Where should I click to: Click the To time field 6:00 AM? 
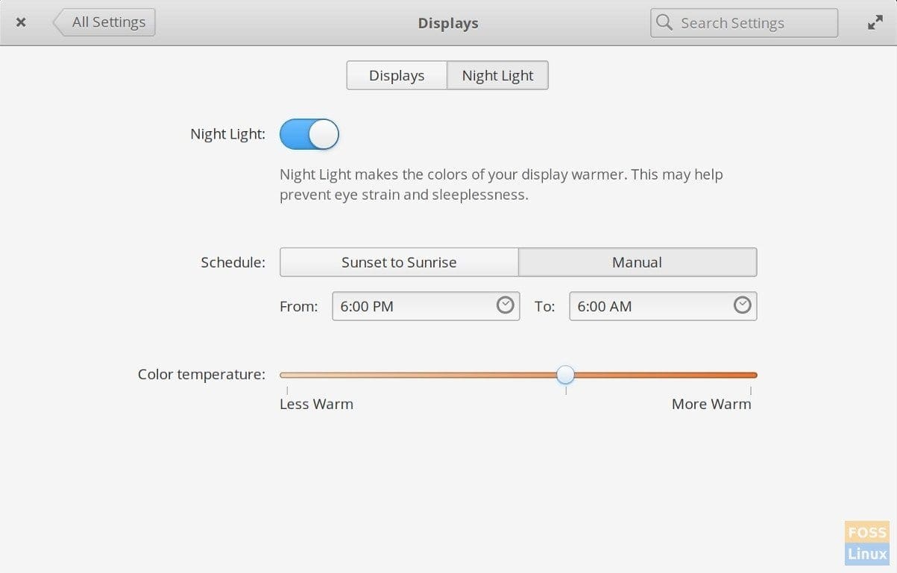pyautogui.click(x=663, y=306)
